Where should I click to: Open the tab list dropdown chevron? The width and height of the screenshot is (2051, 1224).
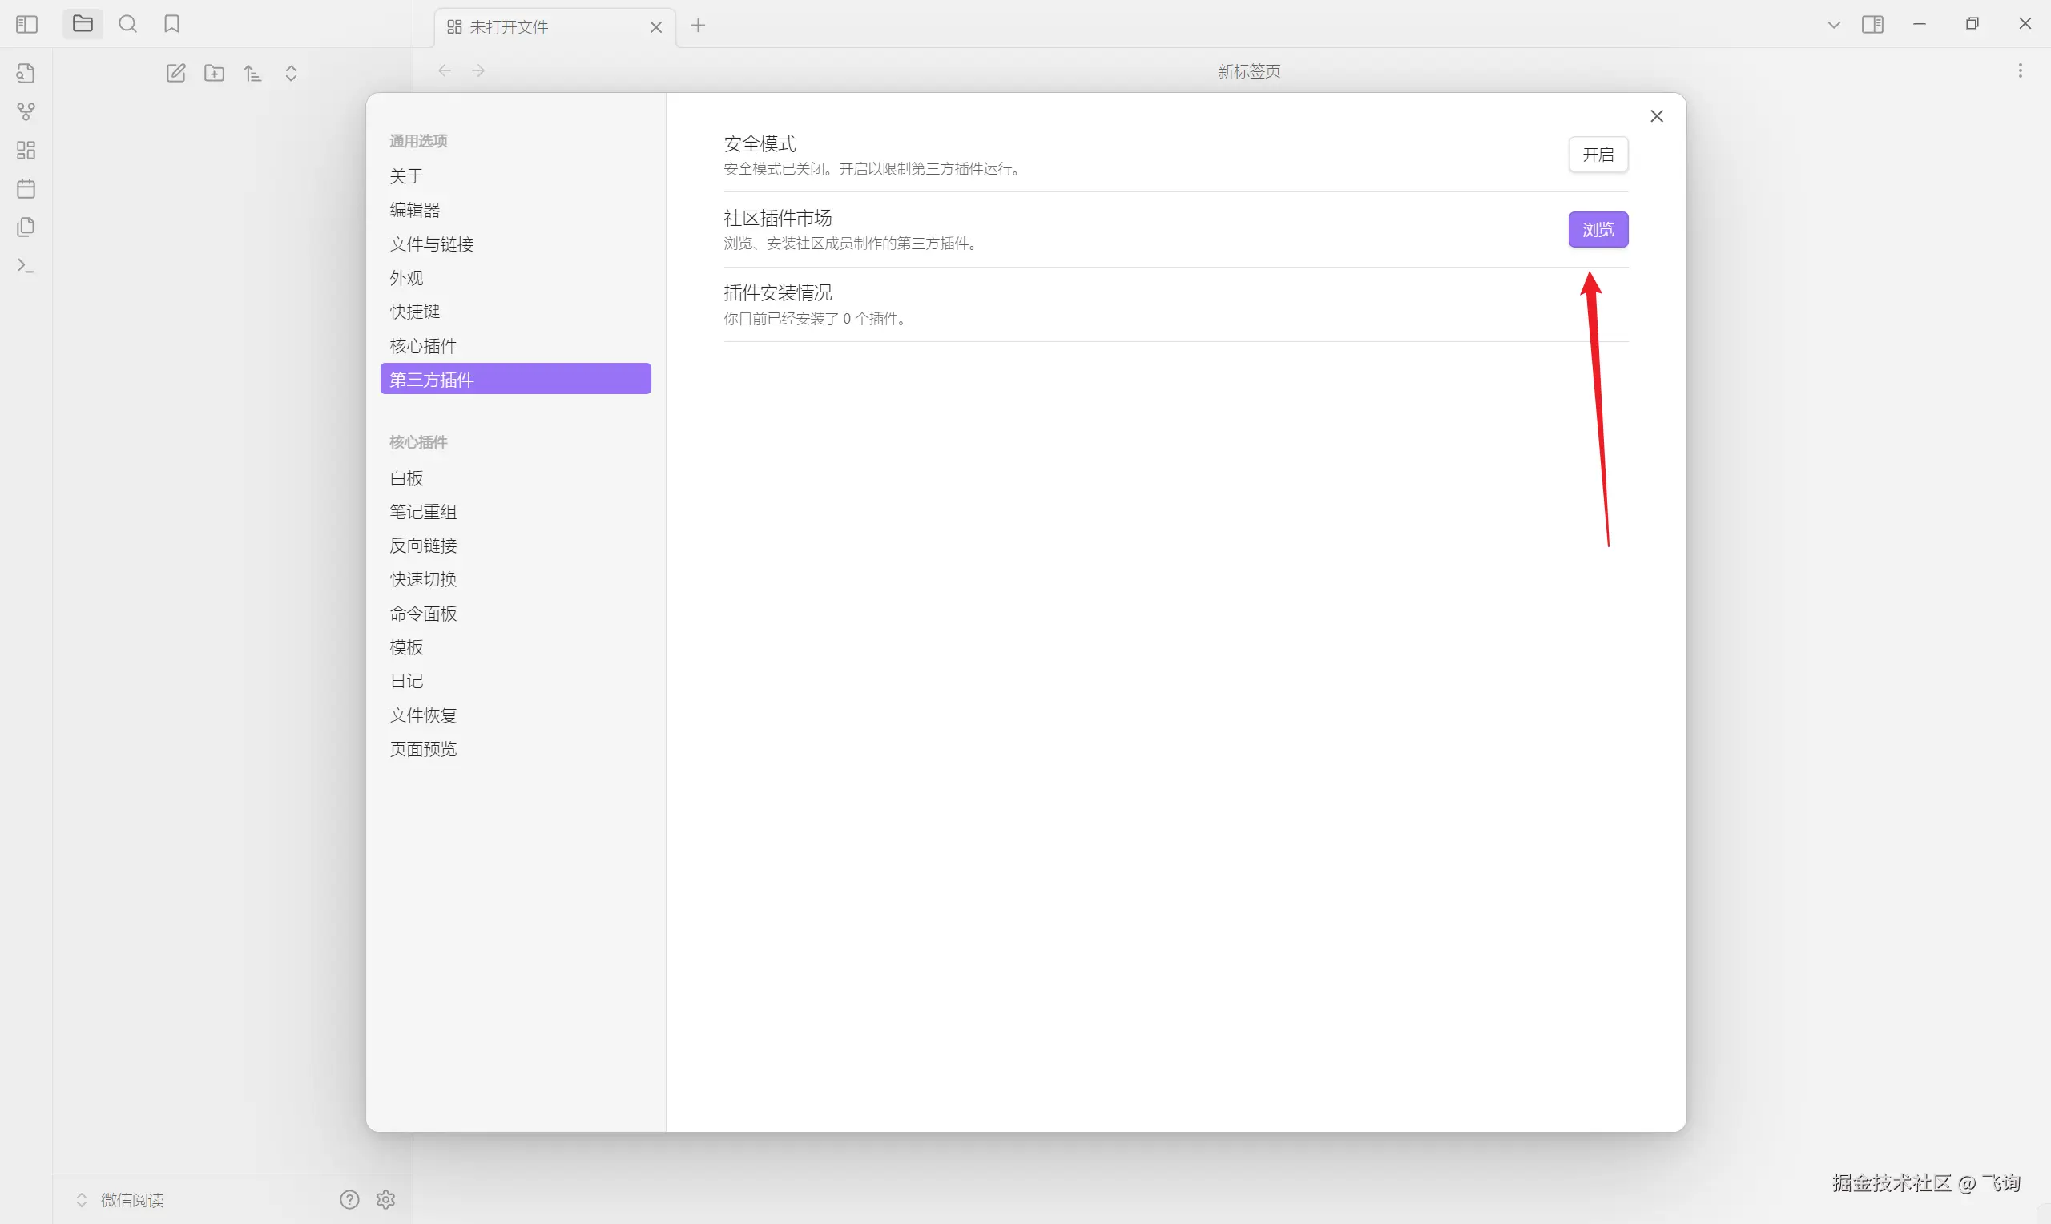[x=1833, y=25]
